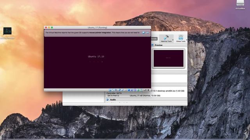Click the optical disk icon in VM status bar
Screen dimensions: 250x140
[113, 90]
